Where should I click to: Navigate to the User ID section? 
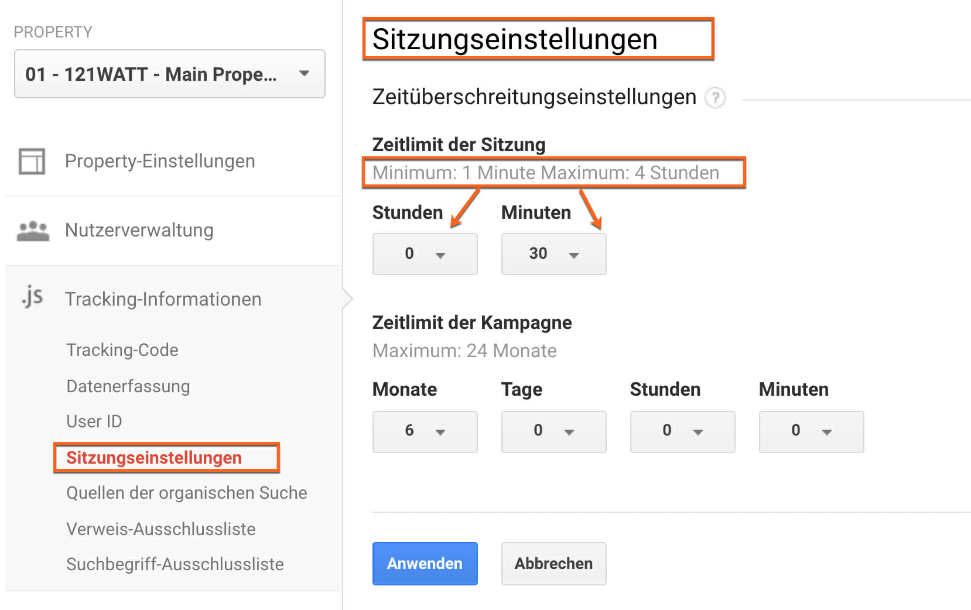(x=94, y=421)
